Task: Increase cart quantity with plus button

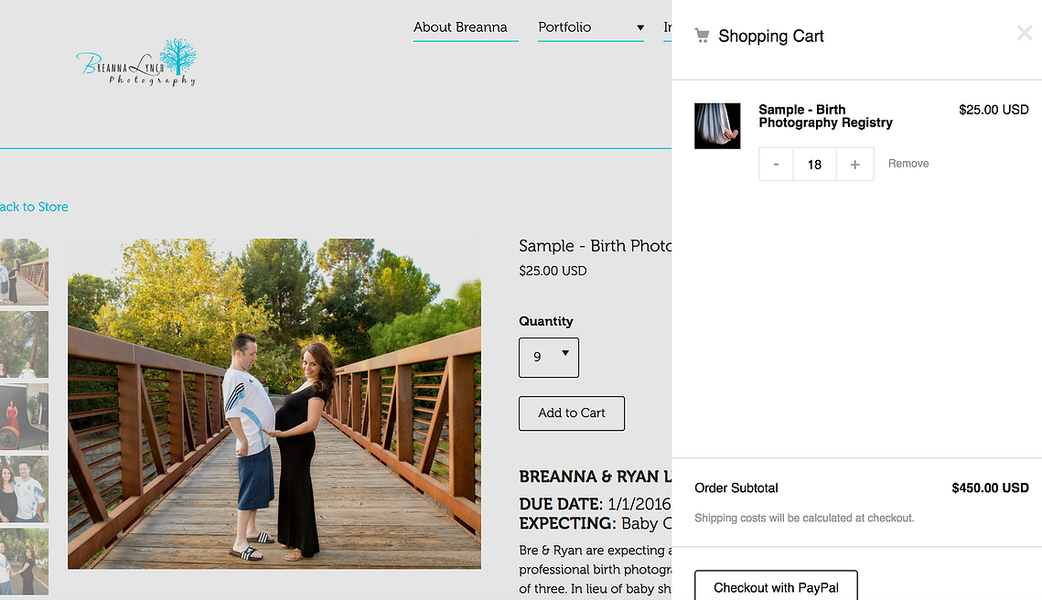Action: coord(854,165)
